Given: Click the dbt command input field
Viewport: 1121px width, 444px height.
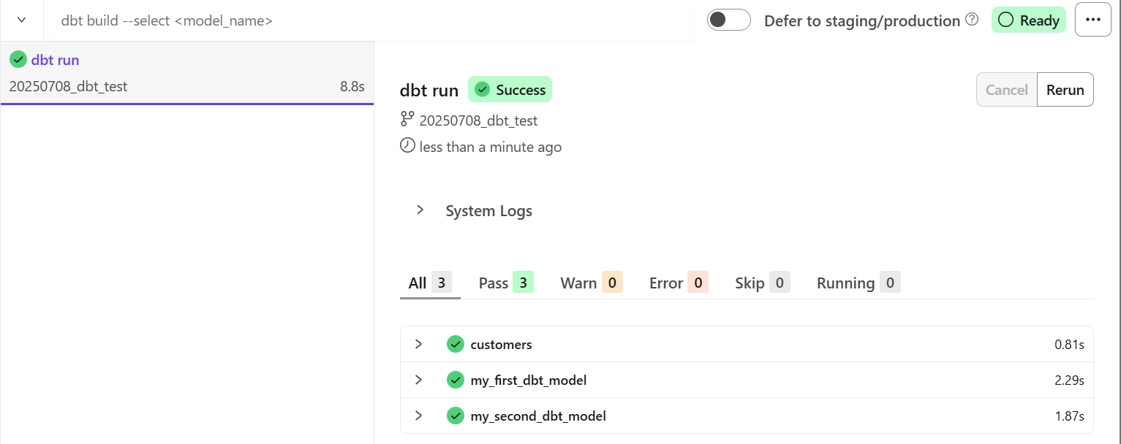Looking at the screenshot, I should point(369,20).
